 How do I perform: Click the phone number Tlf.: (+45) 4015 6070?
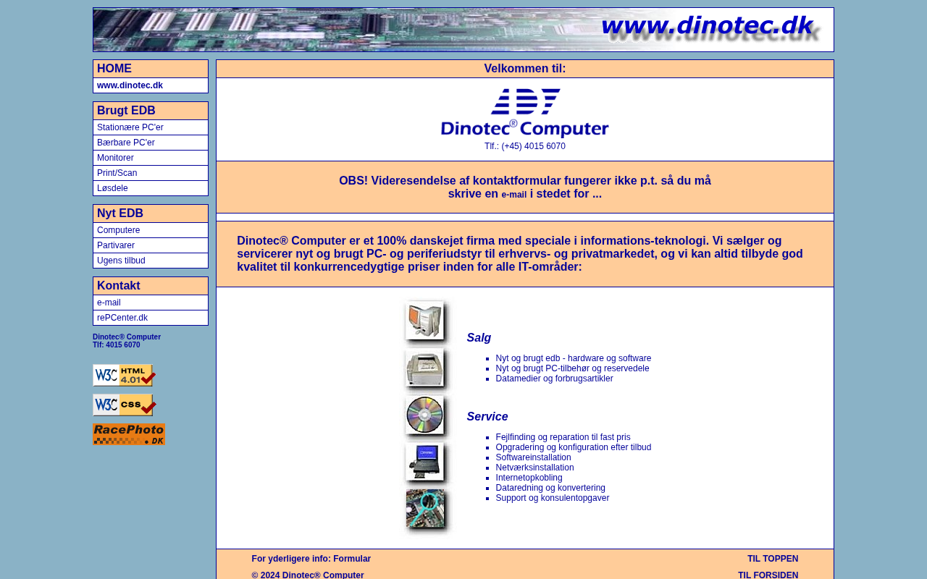point(525,146)
